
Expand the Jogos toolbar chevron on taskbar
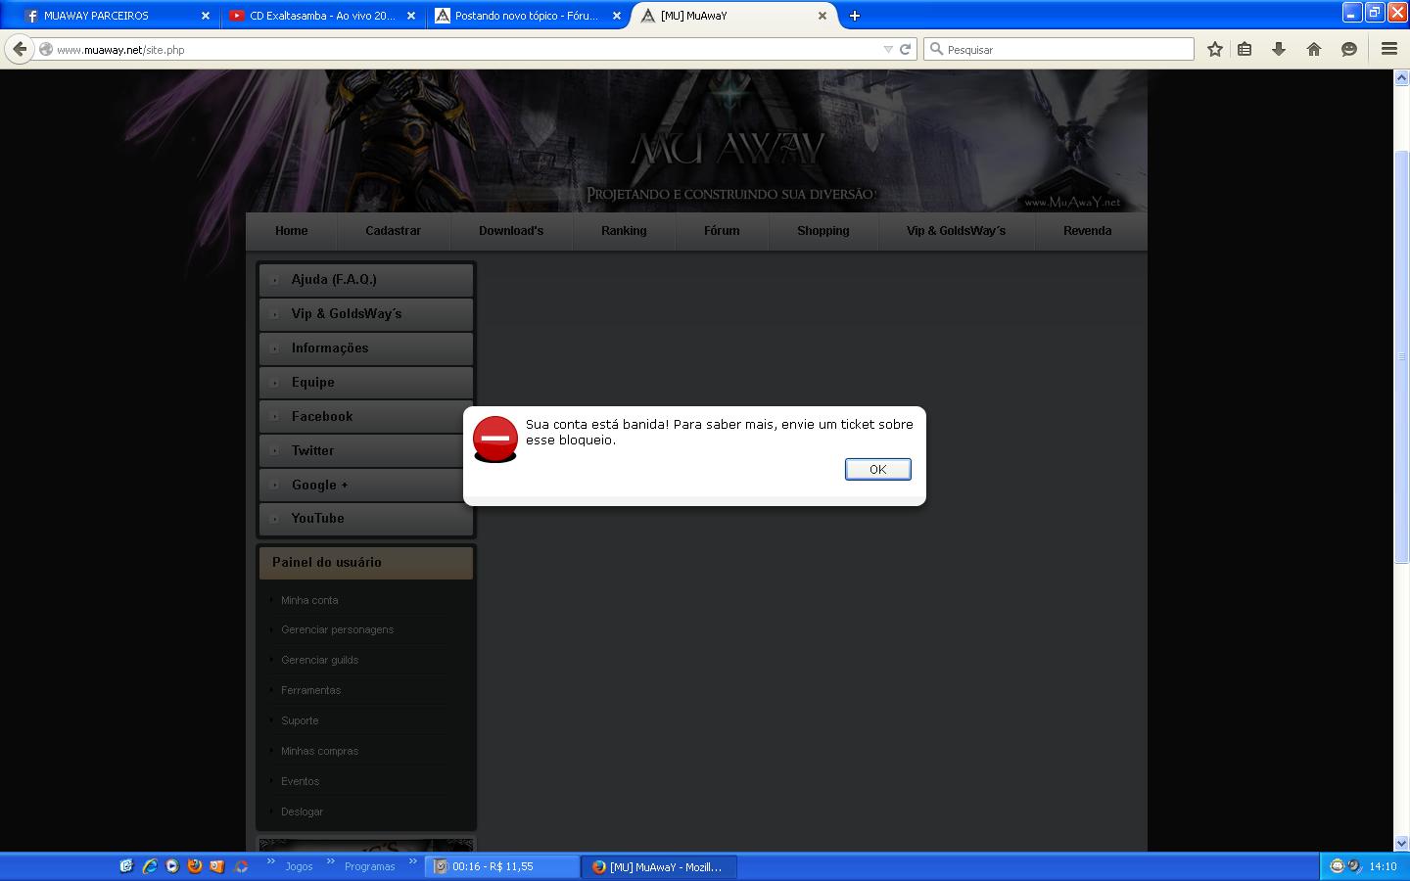(x=331, y=862)
